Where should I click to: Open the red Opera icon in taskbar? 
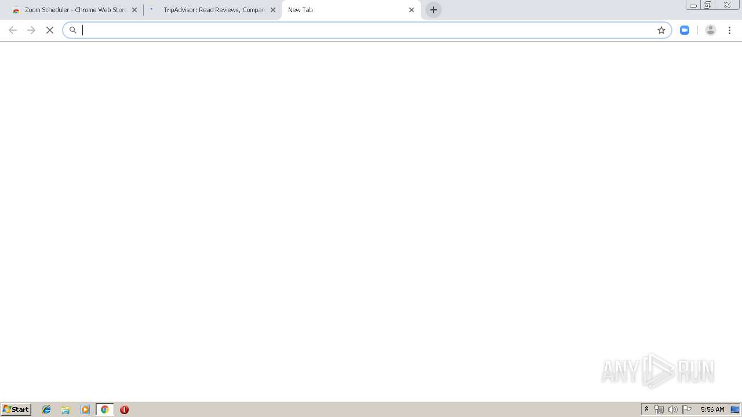124,409
